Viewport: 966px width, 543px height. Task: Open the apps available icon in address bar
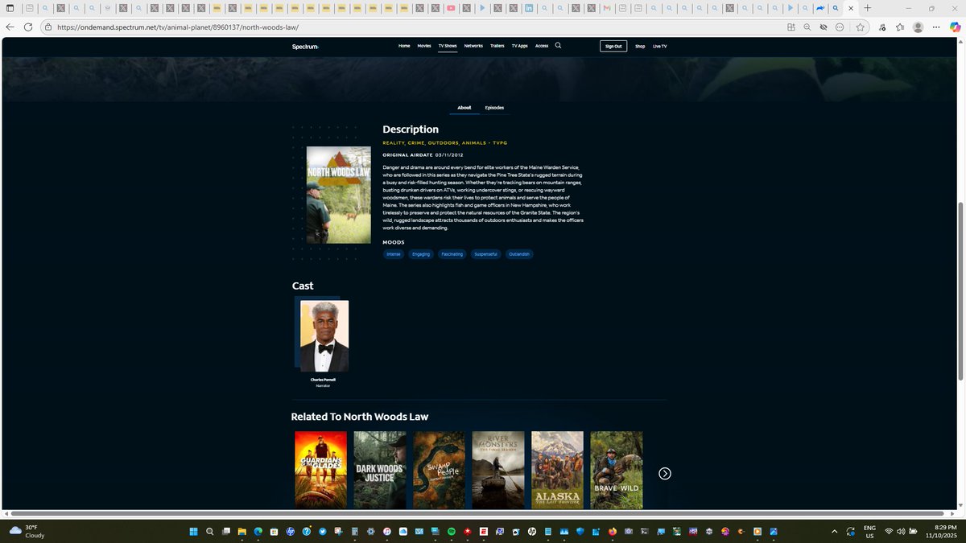(791, 27)
